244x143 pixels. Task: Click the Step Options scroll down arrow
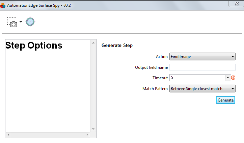(x=93, y=129)
